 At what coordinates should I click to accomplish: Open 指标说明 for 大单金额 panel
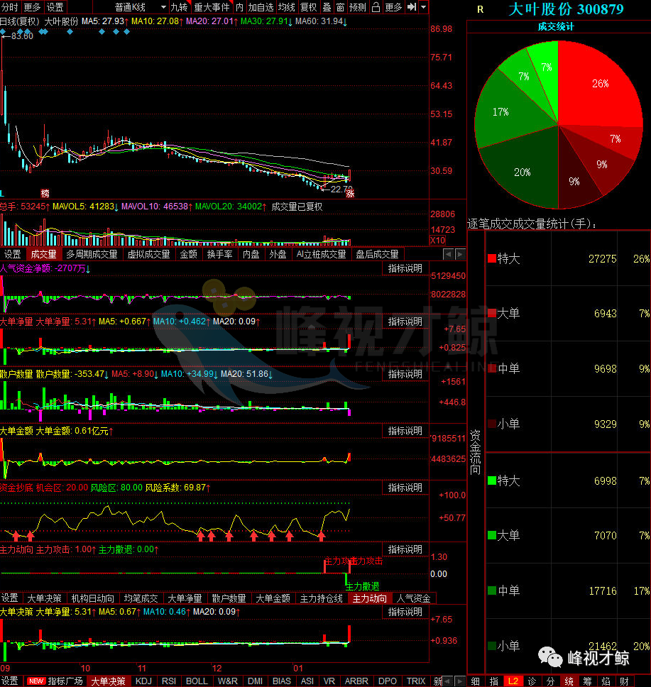(x=405, y=431)
